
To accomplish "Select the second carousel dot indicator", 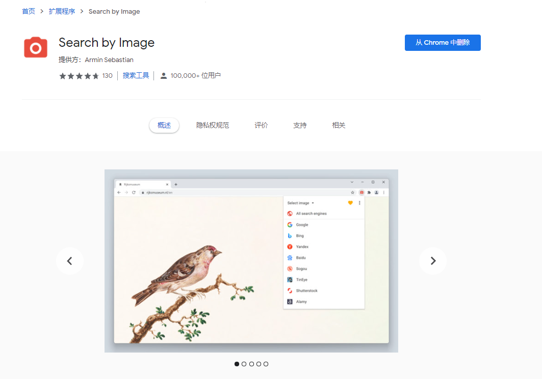I will click(244, 364).
